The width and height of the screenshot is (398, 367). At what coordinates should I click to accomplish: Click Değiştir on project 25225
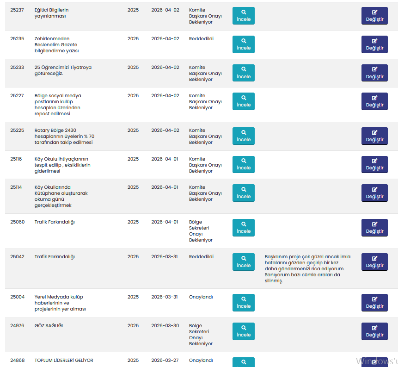point(374,136)
